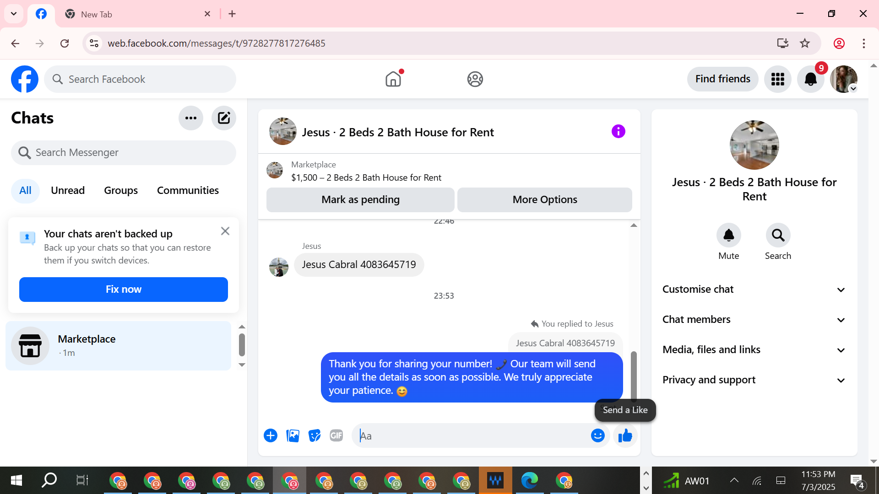The width and height of the screenshot is (879, 494).
Task: Open the sticker chooser icon
Action: coord(315,436)
